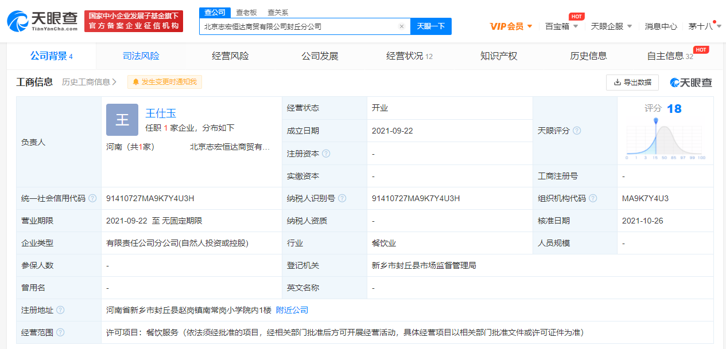Open the VIP会员 dropdown menu
This screenshot has height=349, width=726.
pos(511,26)
